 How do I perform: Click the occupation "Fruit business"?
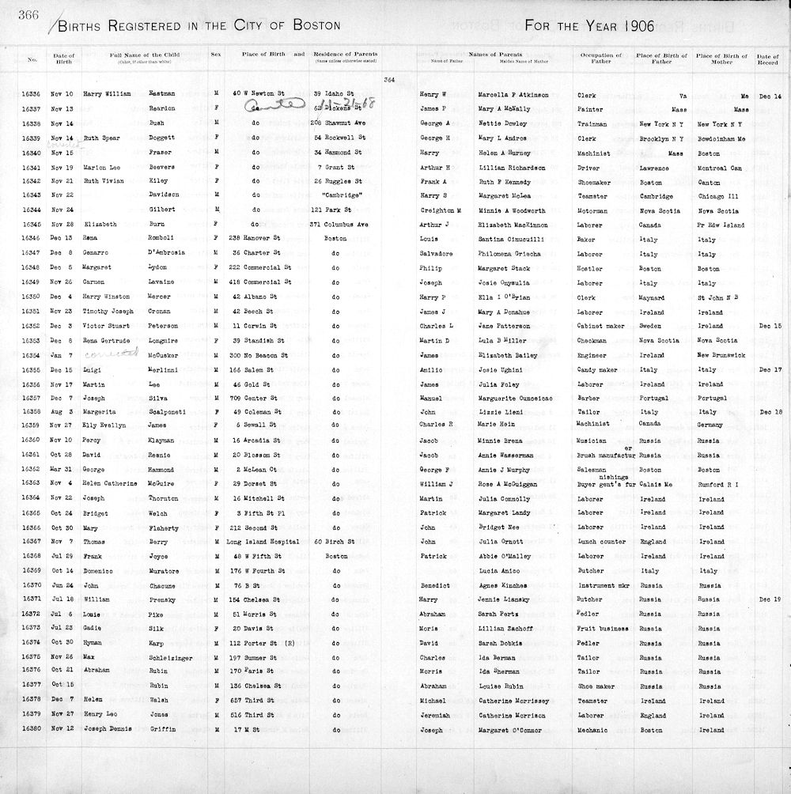603,629
